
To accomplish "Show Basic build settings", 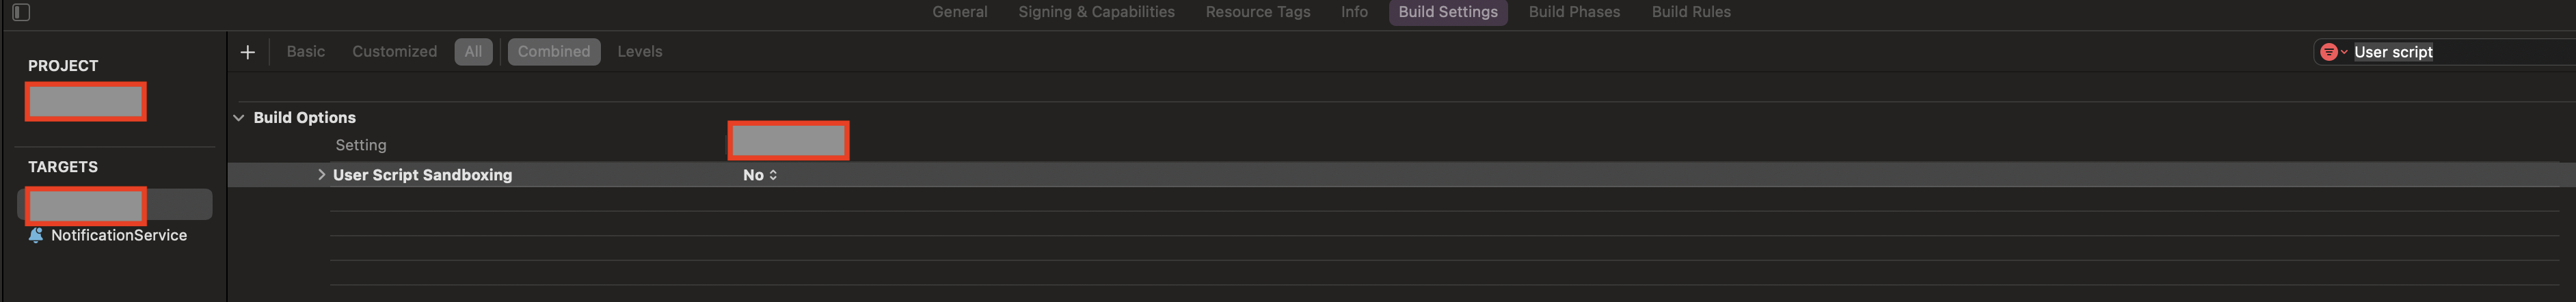I will [306, 52].
